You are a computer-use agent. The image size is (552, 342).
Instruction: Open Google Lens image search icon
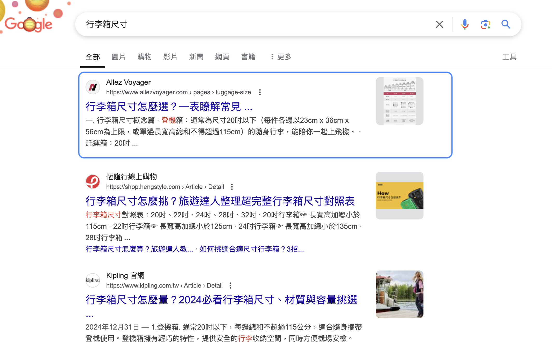[485, 24]
